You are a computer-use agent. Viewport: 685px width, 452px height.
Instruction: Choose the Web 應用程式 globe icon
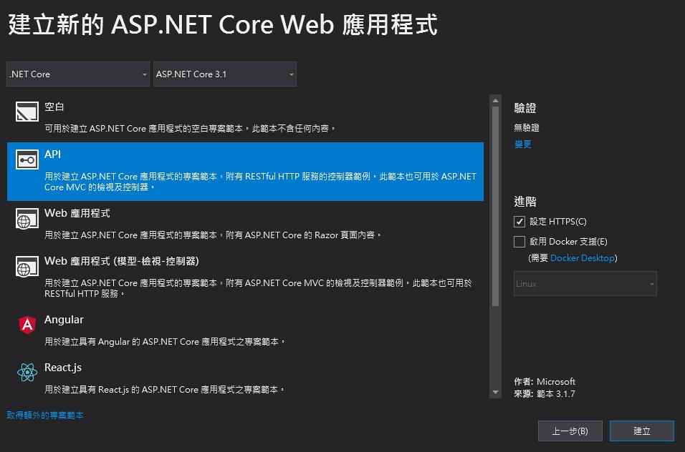click(27, 218)
